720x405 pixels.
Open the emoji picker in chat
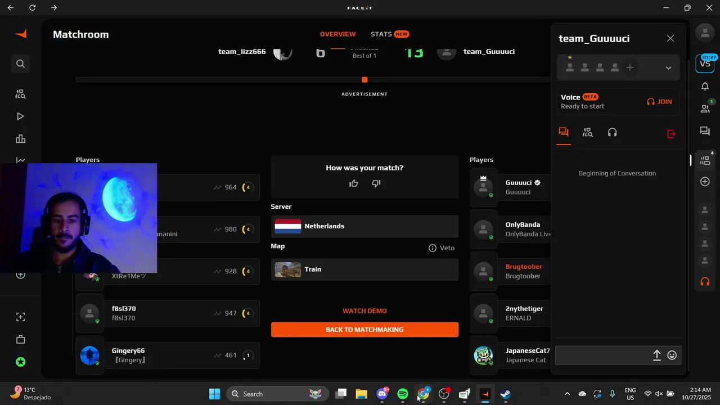672,355
